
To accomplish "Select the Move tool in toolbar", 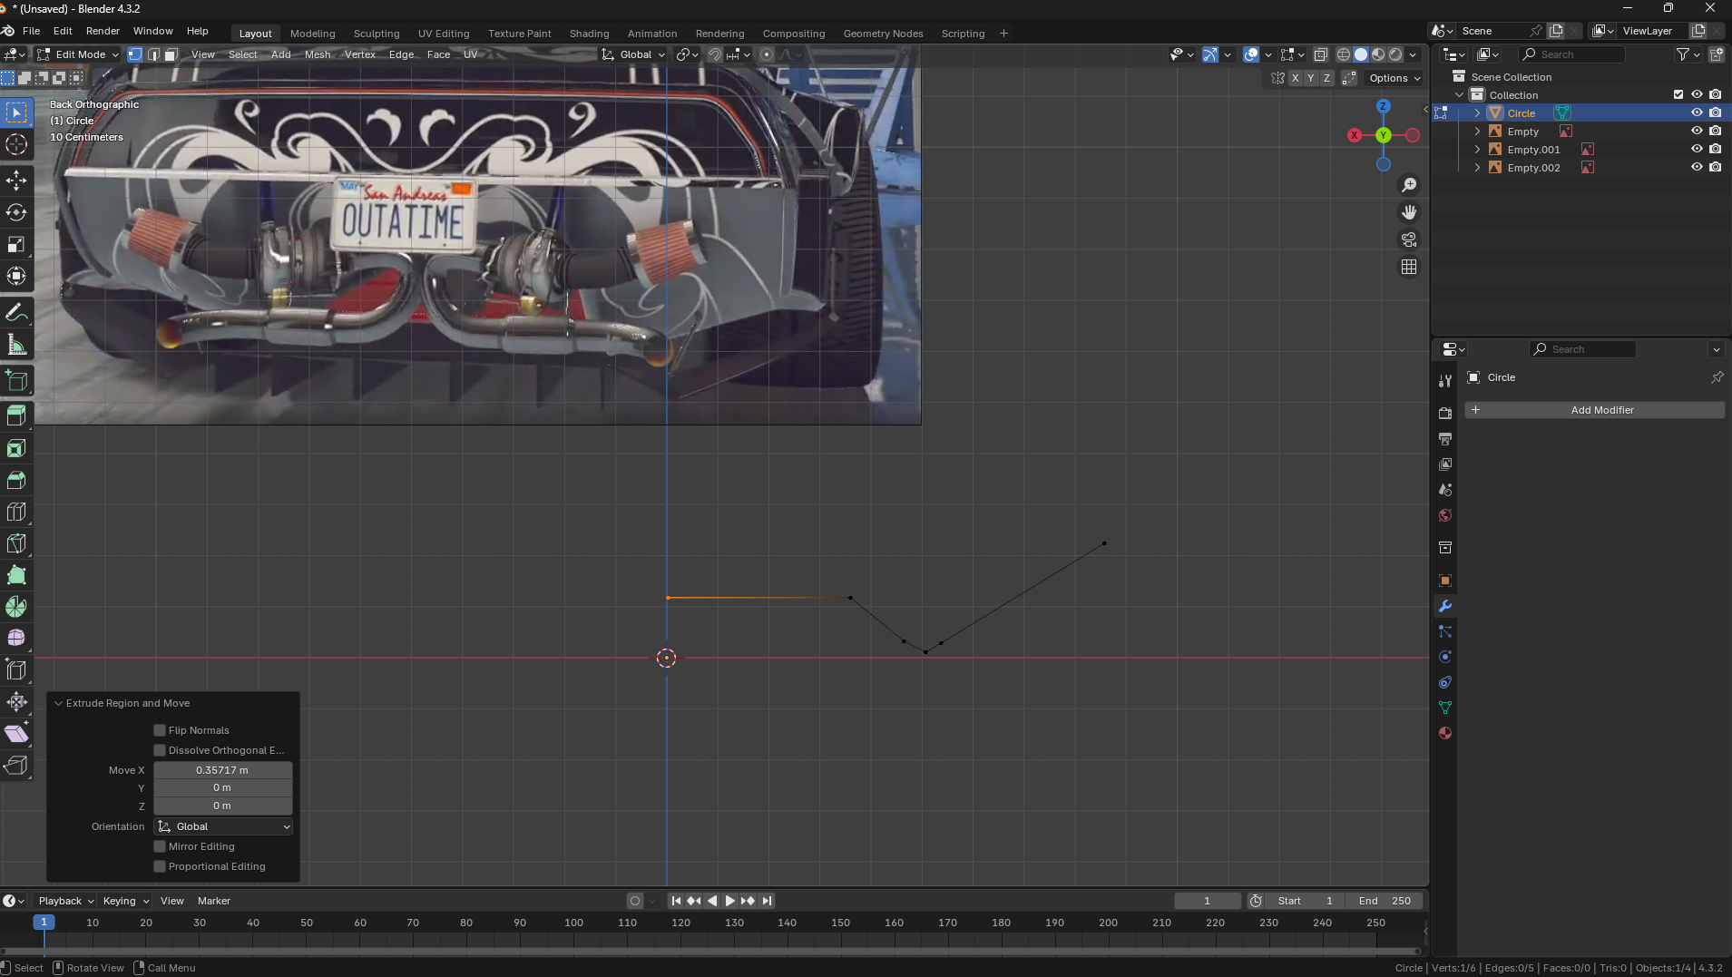I will [16, 181].
